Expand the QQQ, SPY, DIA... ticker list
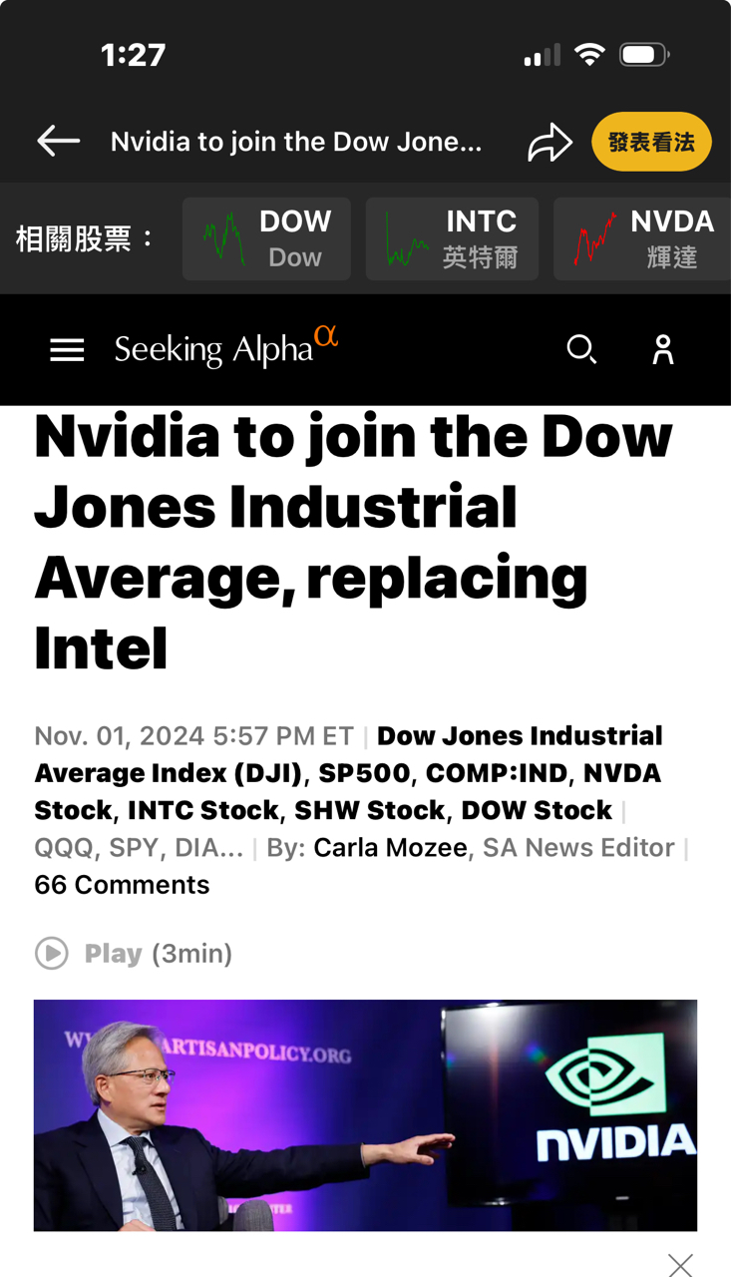This screenshot has width=731, height=1277. tap(139, 848)
